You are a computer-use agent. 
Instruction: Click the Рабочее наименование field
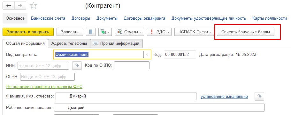pyautogui.click(x=159, y=108)
